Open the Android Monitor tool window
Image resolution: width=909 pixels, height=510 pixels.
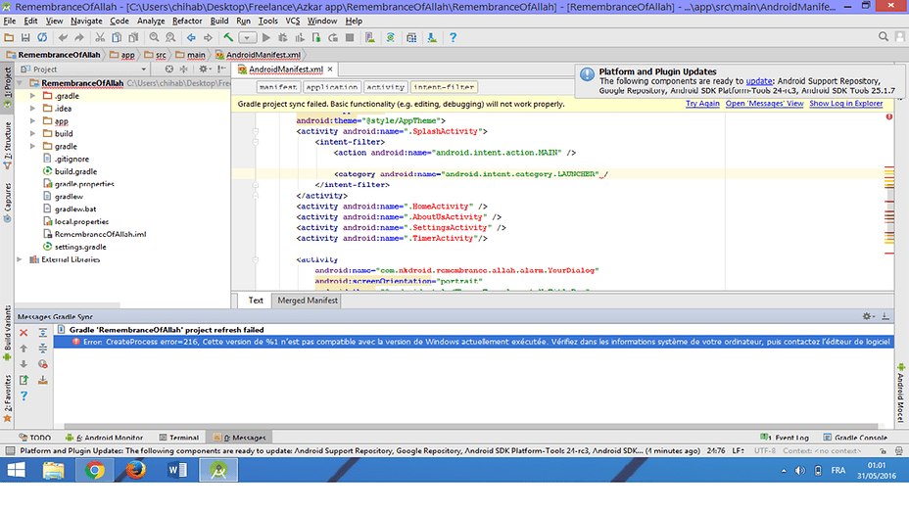105,438
